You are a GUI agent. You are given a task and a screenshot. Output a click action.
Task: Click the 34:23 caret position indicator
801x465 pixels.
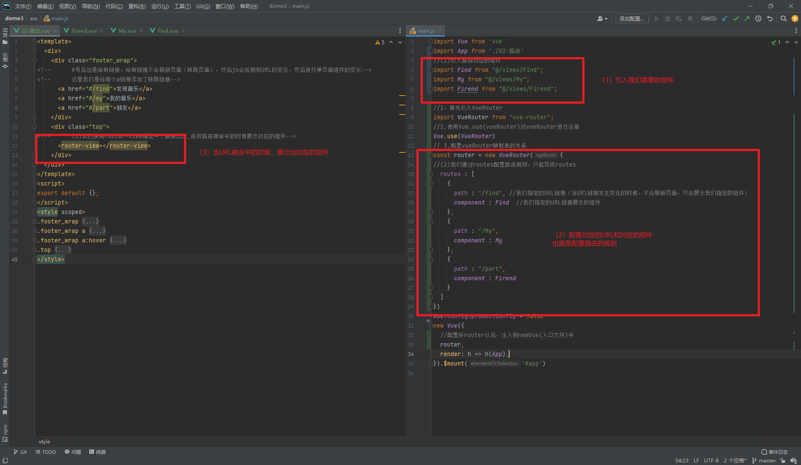tap(682, 460)
